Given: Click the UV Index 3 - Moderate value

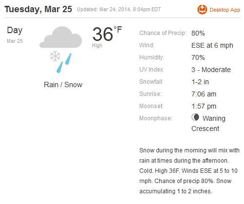Looking at the screenshot, I should [211, 70].
